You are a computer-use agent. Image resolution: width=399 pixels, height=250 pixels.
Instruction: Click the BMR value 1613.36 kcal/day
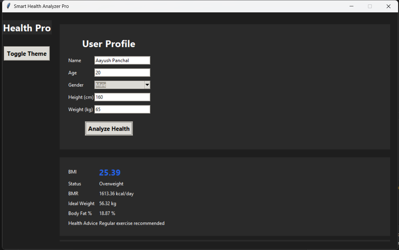[116, 193]
